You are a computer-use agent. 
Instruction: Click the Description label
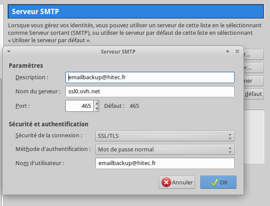point(31,77)
